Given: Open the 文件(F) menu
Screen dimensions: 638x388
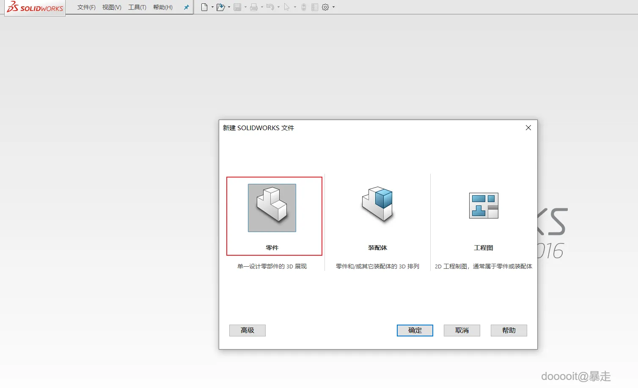Looking at the screenshot, I should pyautogui.click(x=86, y=7).
